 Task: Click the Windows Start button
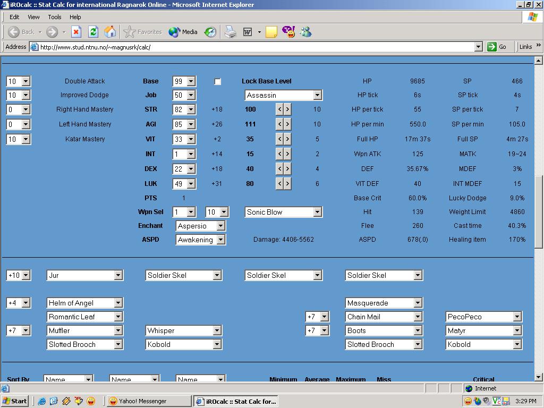click(14, 401)
